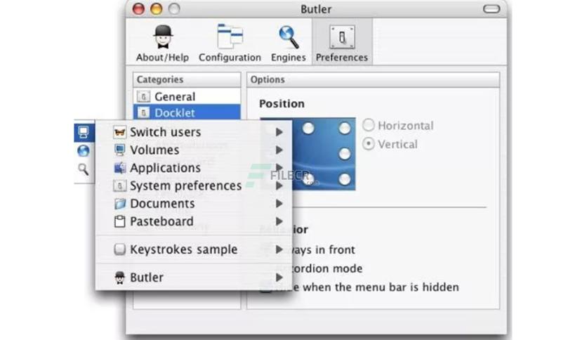Choose the top-middle position dot

(308, 128)
